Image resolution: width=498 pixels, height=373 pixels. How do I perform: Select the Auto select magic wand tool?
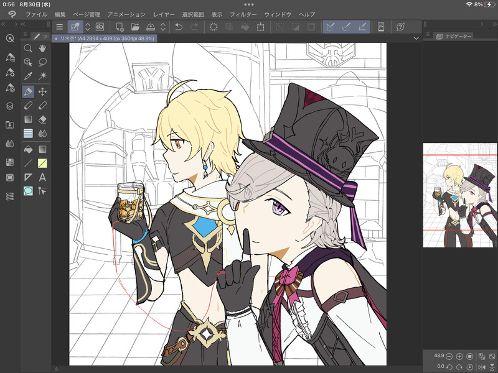tap(42, 76)
